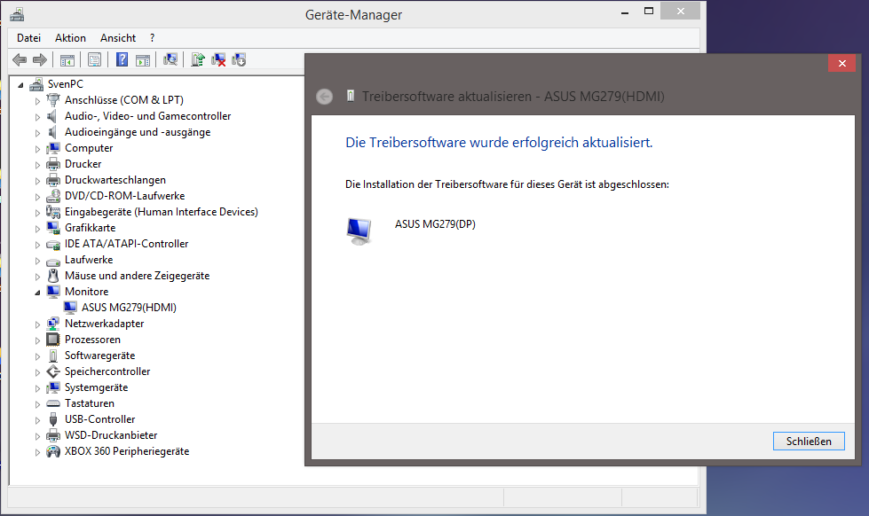Click the Netzwerkadapter icon
Image resolution: width=869 pixels, height=516 pixels.
[53, 324]
